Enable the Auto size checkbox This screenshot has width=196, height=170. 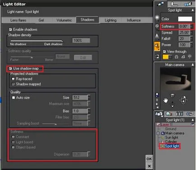[x=14, y=98]
